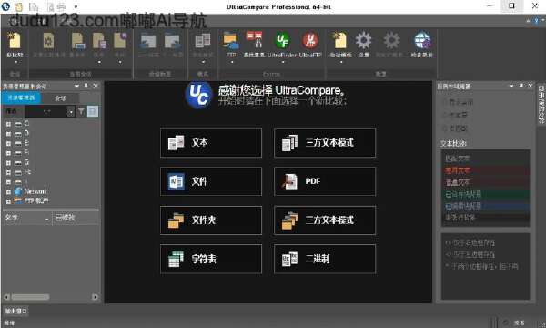Start a PDF comparison
The width and height of the screenshot is (546, 328).
tap(325, 181)
